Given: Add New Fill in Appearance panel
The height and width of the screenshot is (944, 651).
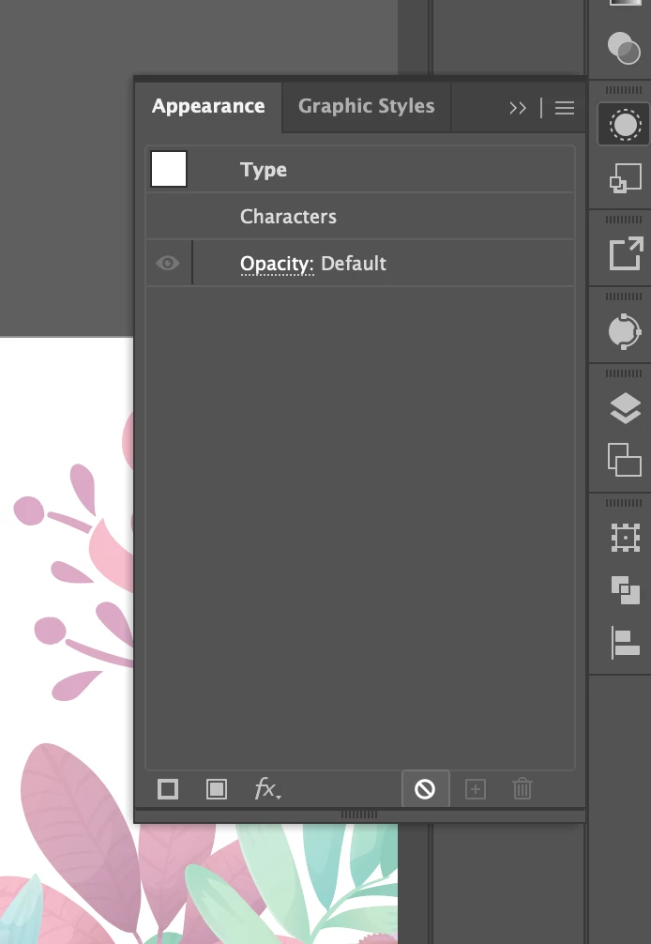Looking at the screenshot, I should pos(217,789).
